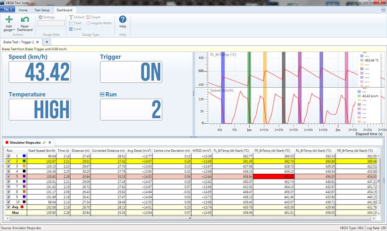Toggle the checkbox for run 1
Screen dimensions: 387x231
click(9, 156)
